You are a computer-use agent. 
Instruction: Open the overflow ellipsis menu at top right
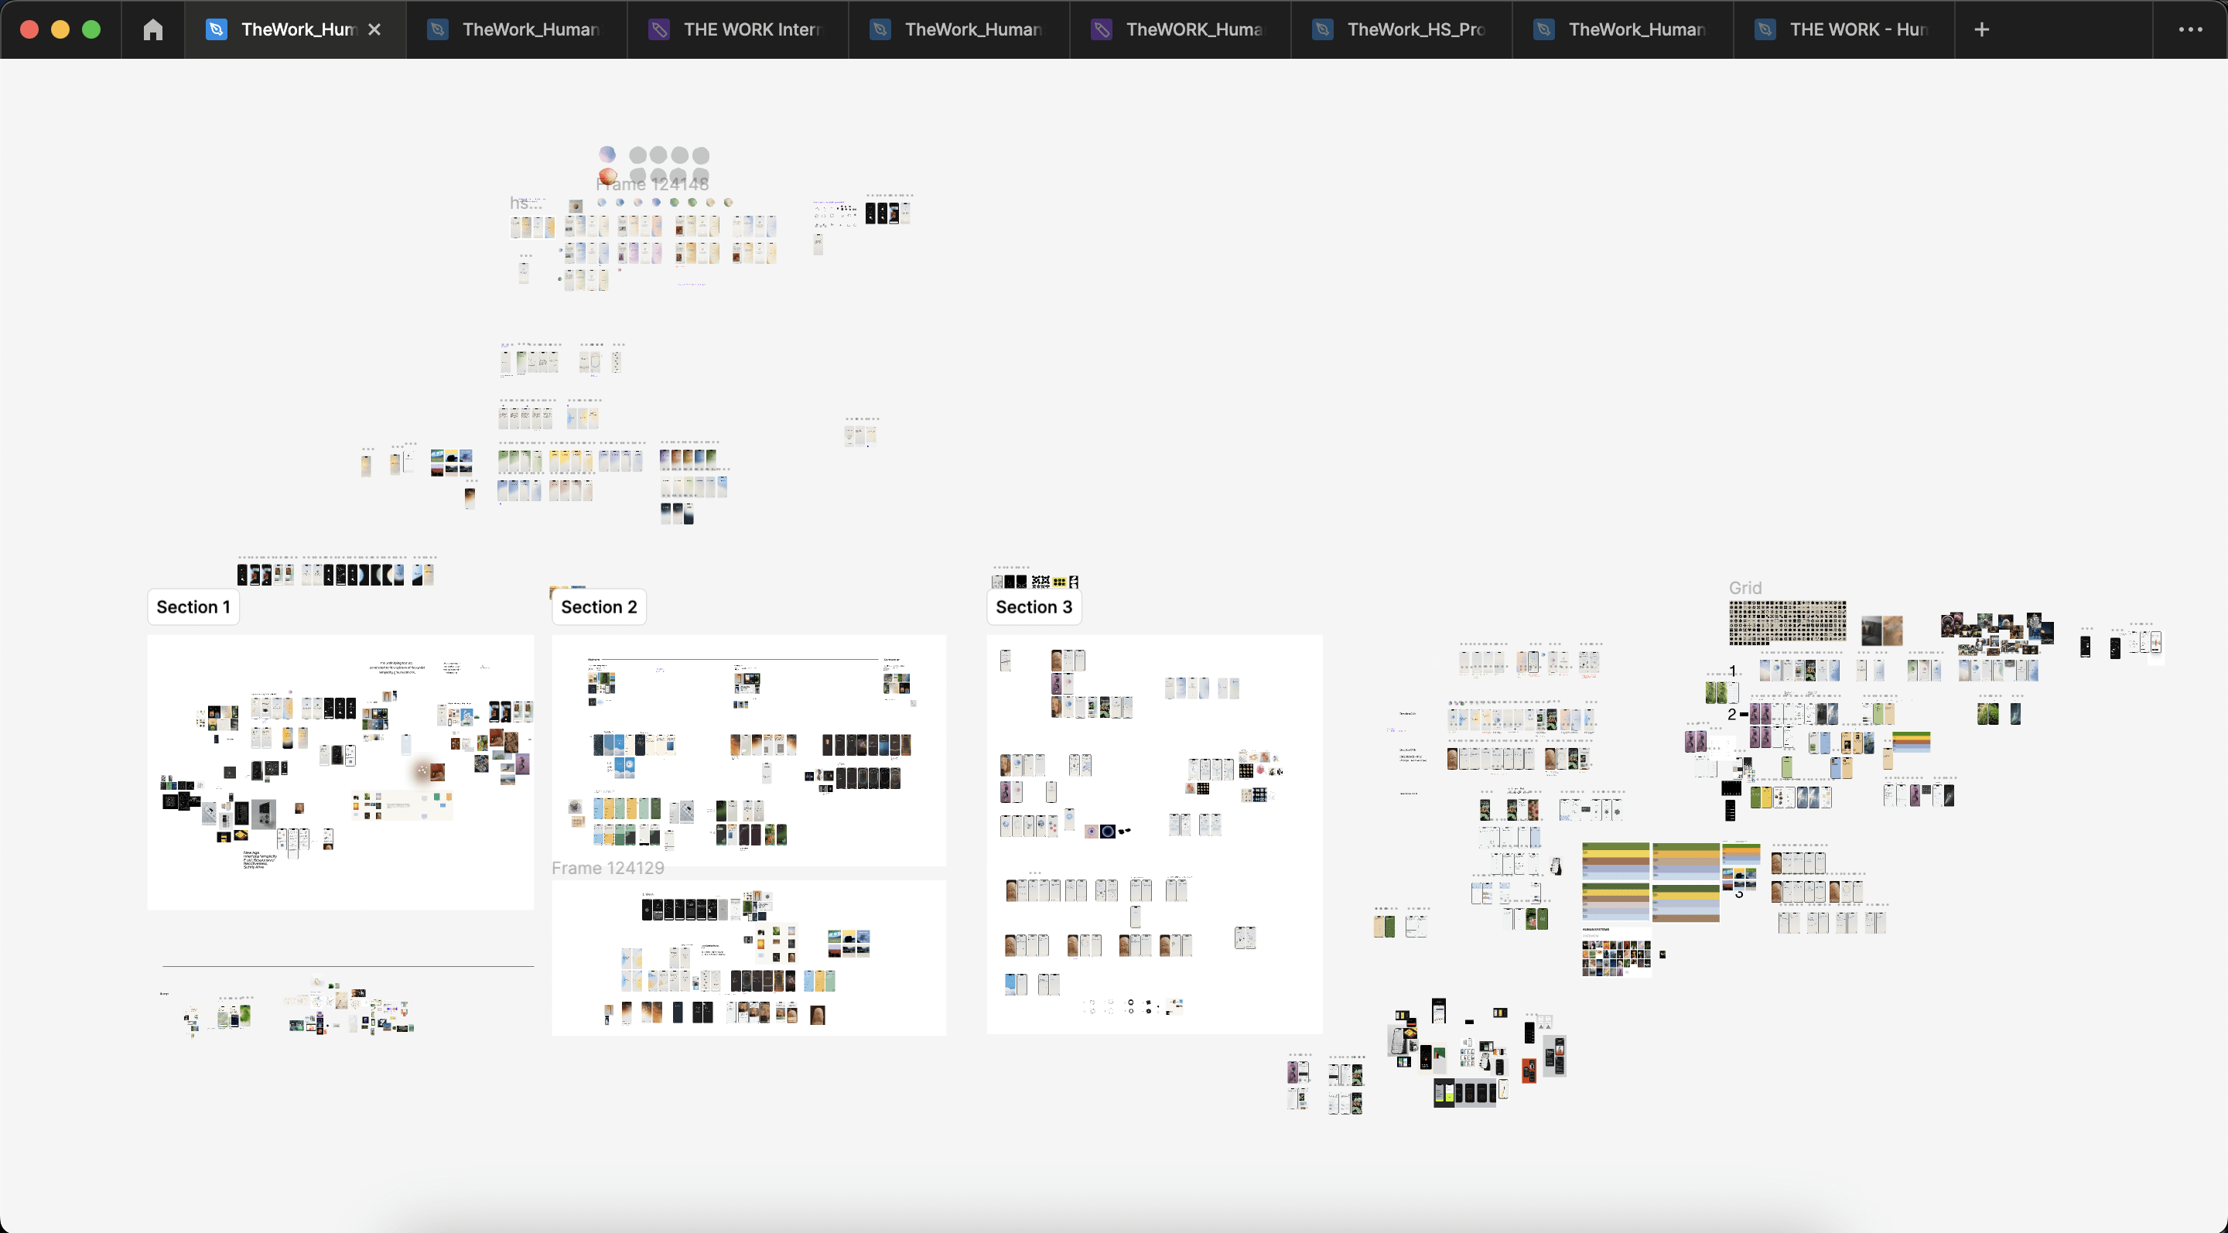pos(2190,29)
